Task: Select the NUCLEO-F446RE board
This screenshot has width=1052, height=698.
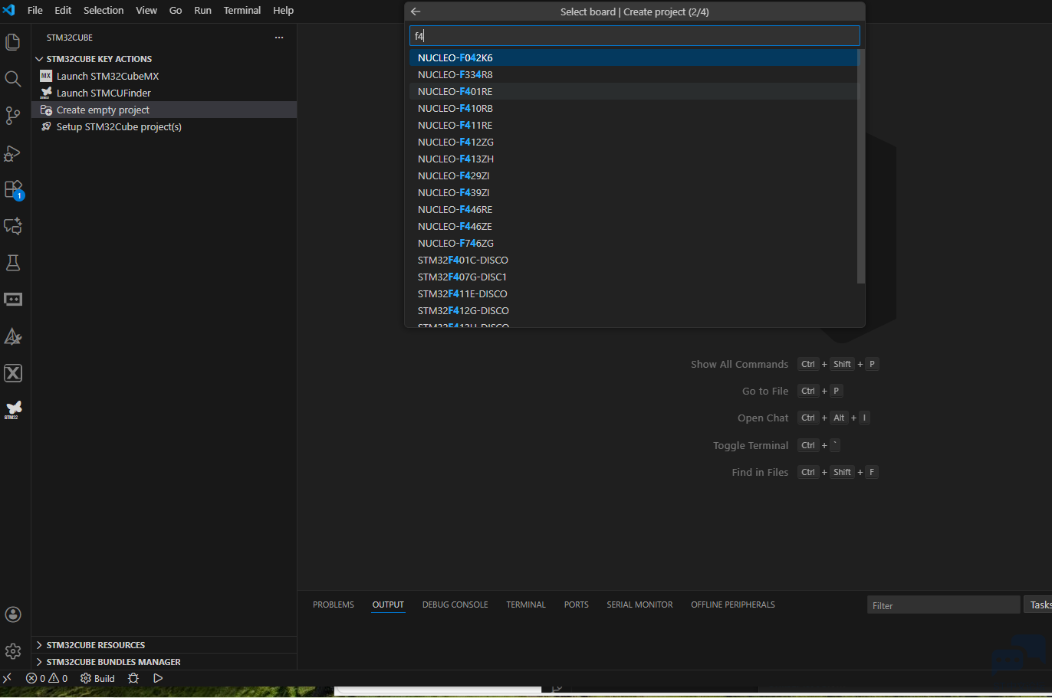Action: coord(455,209)
